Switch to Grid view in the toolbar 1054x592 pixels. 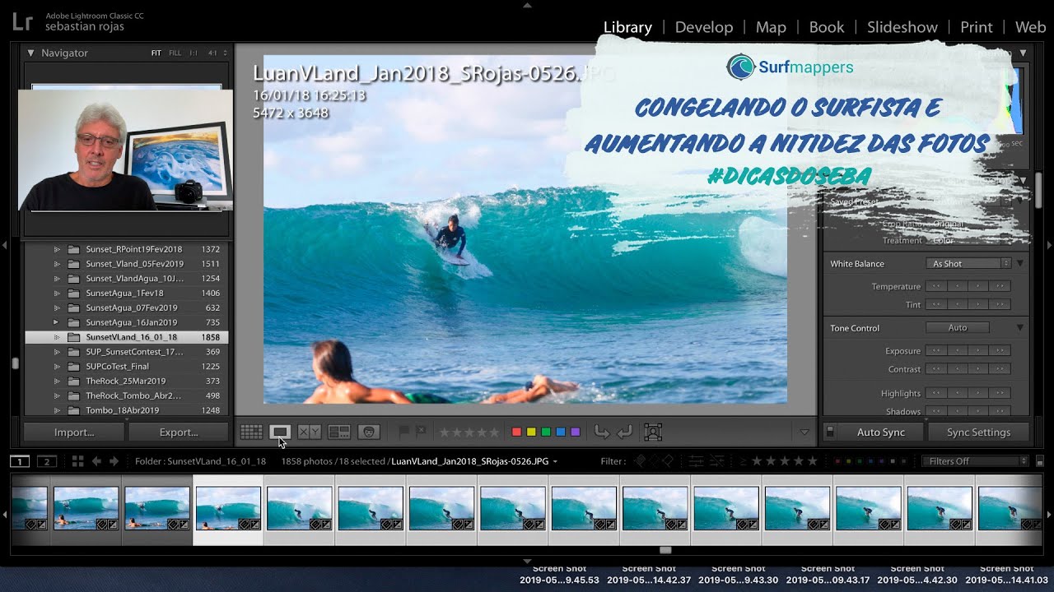(252, 432)
